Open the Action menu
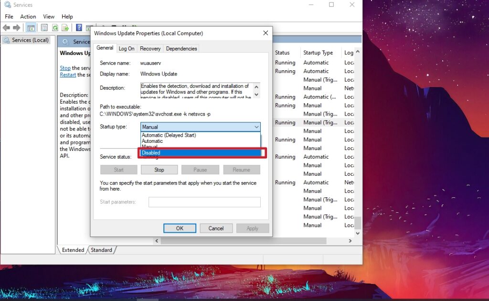The width and height of the screenshot is (489, 301). point(28,17)
